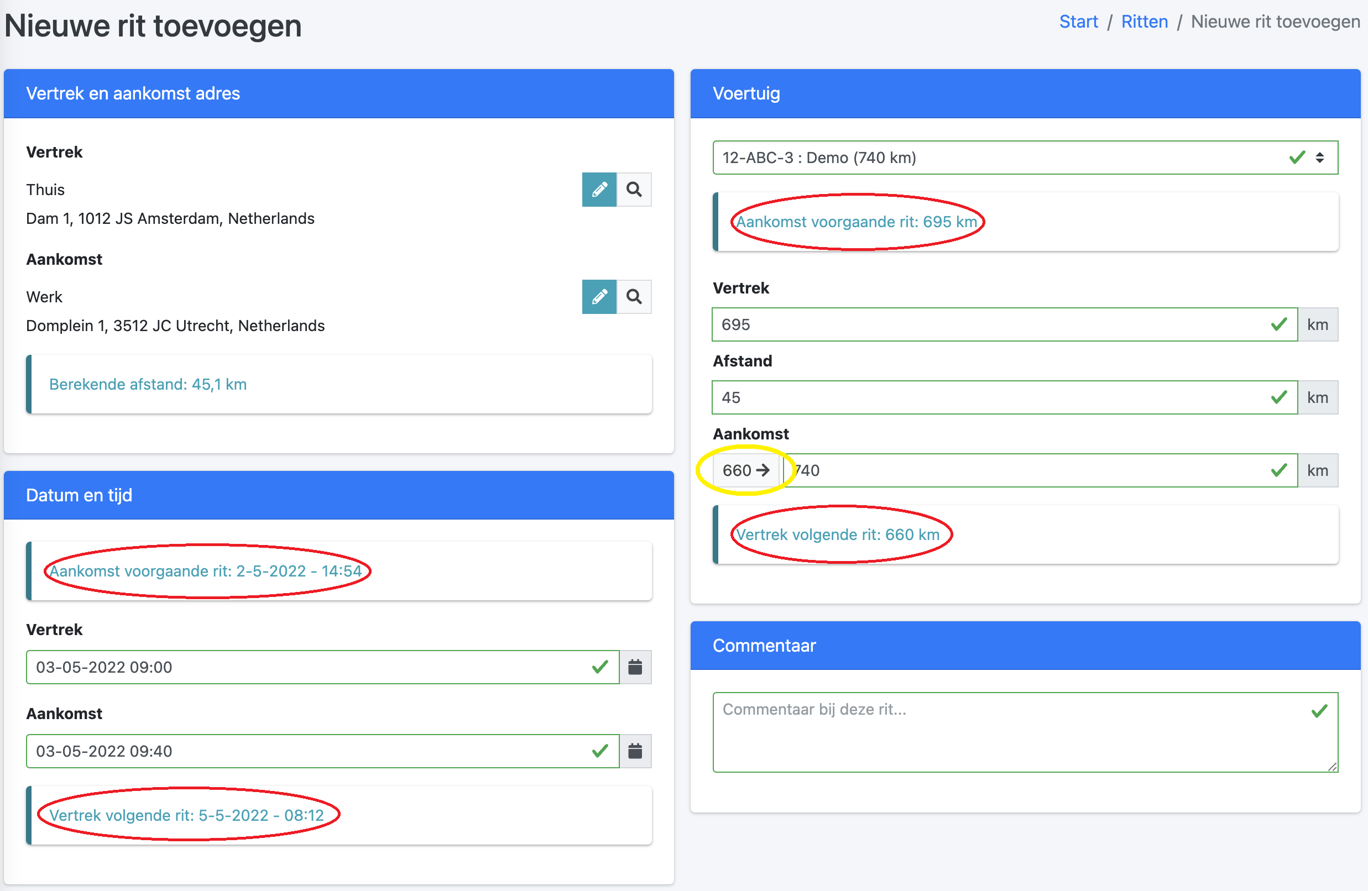Click km unit label beside Aankomst mileage
Image resolution: width=1368 pixels, height=891 pixels.
click(x=1318, y=470)
